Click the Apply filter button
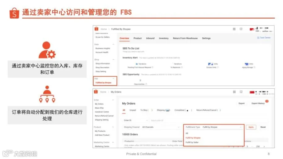This screenshot has width=283, height=159. coord(251,127)
